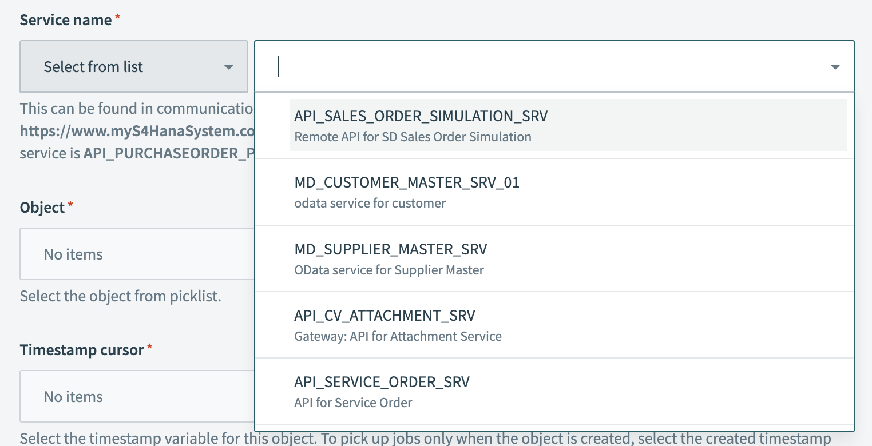Select the Remote API for SD Sales Order Simulation entry

click(x=412, y=137)
